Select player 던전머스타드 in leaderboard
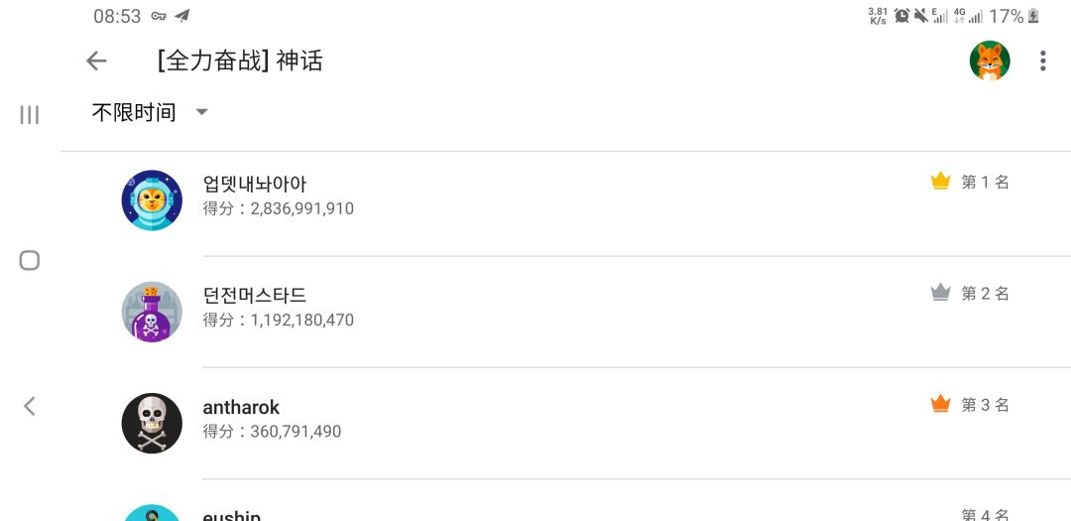 point(255,296)
